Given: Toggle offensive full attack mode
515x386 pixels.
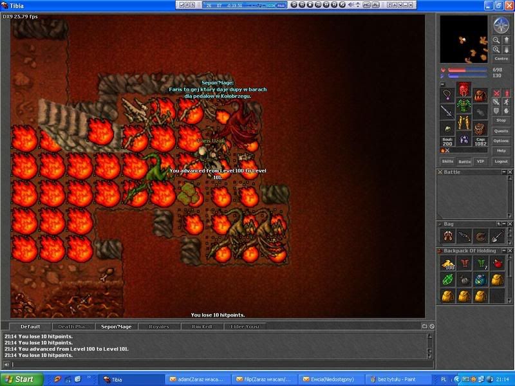Looking at the screenshot, I should 497,93.
